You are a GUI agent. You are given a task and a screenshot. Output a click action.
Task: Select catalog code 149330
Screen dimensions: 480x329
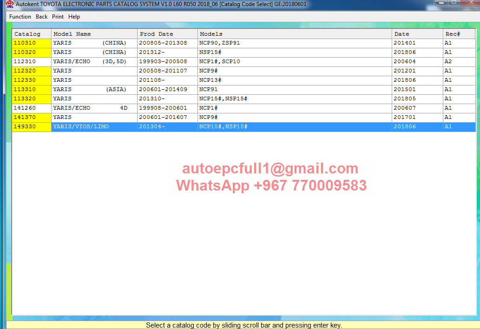click(x=32, y=126)
